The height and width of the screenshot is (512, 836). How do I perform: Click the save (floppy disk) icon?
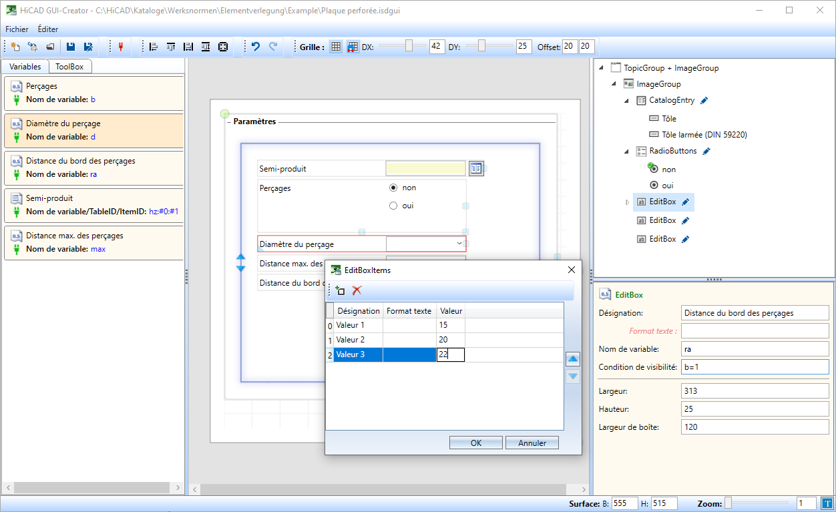click(71, 47)
